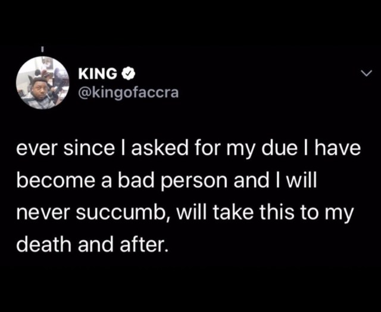
Task: Click the word "asked" in the tweet
Action: tap(160, 148)
